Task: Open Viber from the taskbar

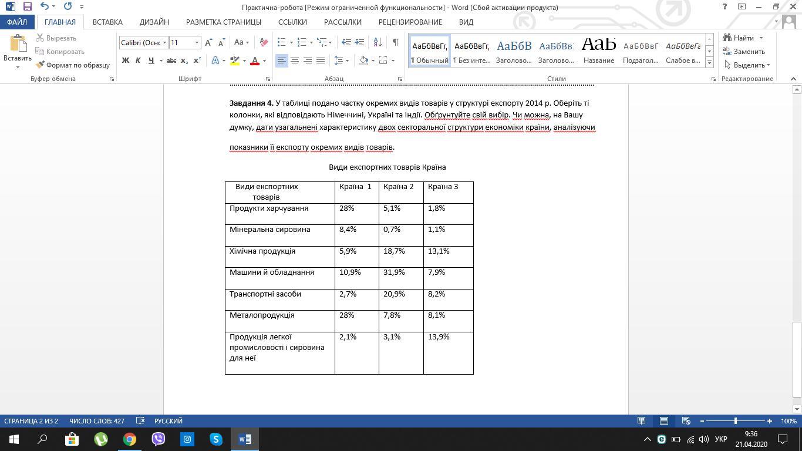Action: point(159,439)
